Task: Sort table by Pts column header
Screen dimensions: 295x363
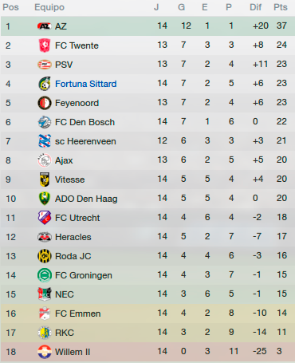Action: pos(281,7)
